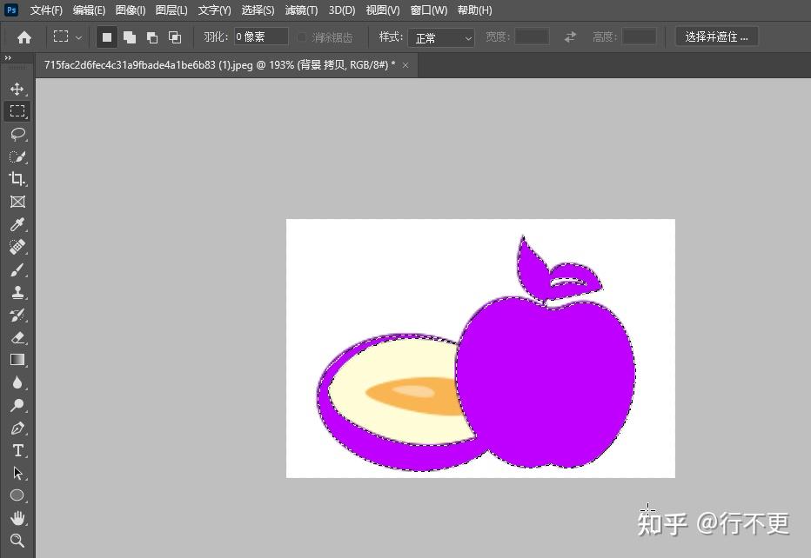
Task: Open the 图像(I) menu
Action: tap(131, 10)
